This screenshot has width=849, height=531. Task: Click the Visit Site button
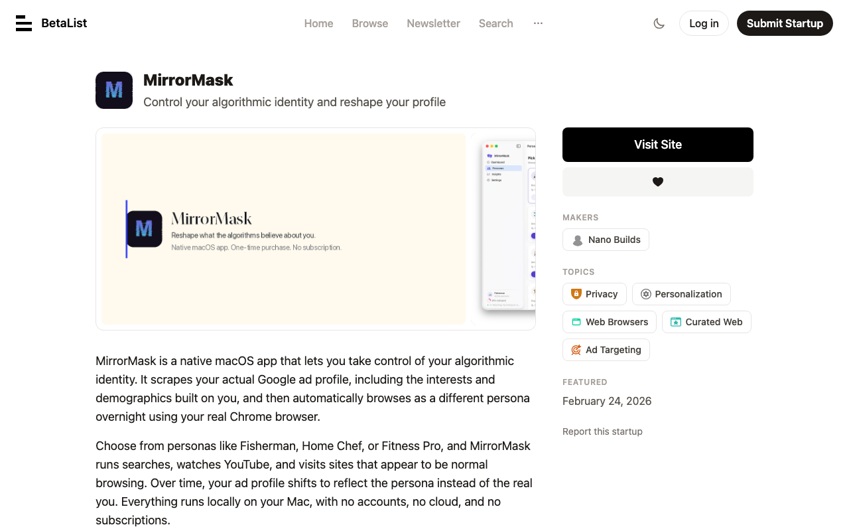coord(658,145)
